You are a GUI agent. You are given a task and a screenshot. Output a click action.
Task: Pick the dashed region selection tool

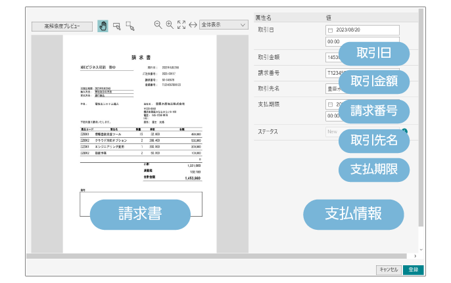click(x=130, y=26)
